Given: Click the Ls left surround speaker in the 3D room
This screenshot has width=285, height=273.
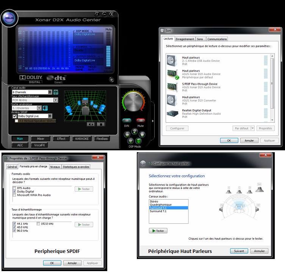Looking at the screenshot, I should pyautogui.click(x=69, y=109).
